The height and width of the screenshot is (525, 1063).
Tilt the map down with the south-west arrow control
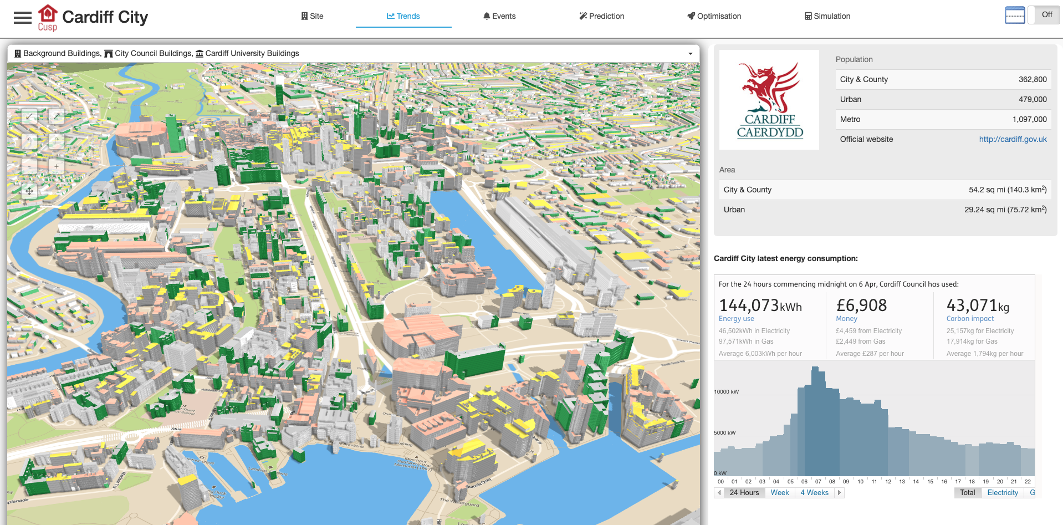29,116
